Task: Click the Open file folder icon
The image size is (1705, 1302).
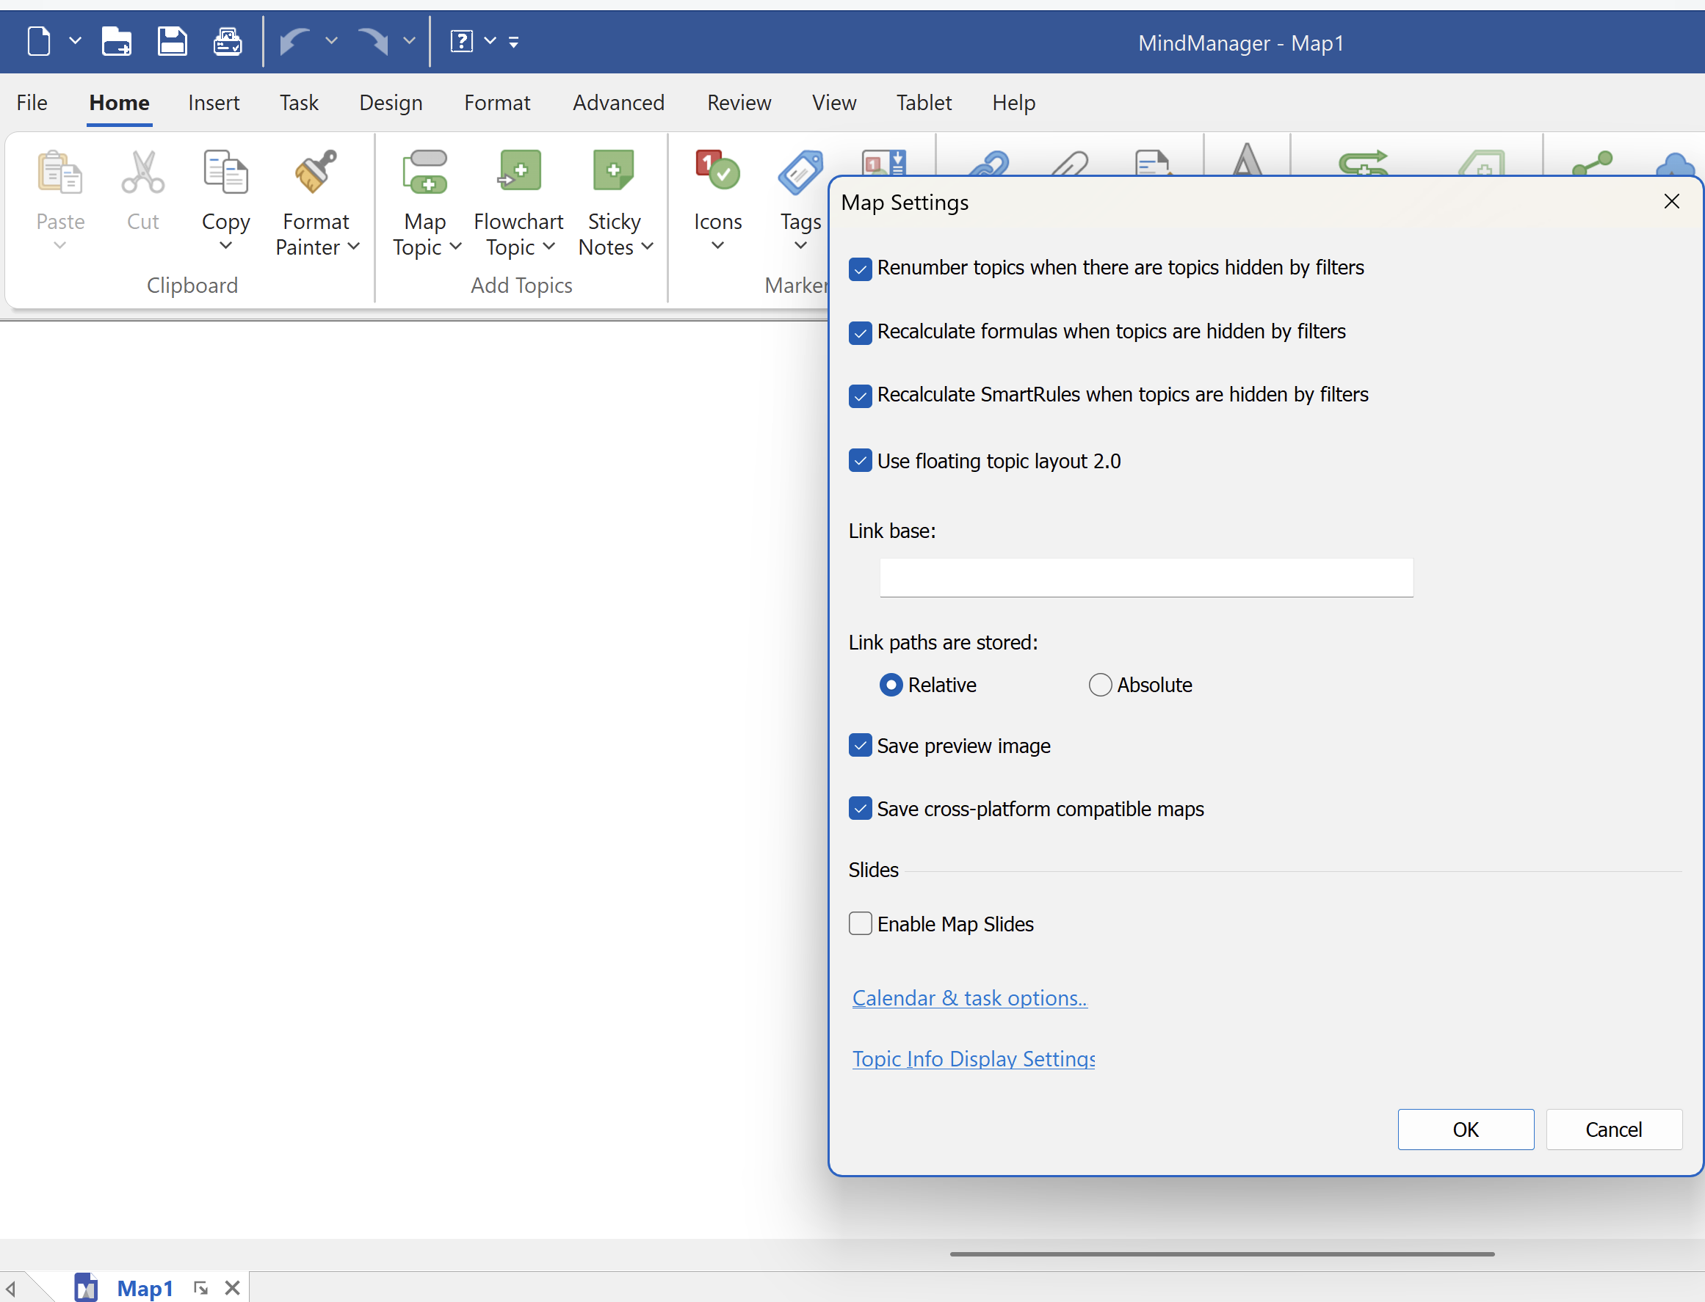Action: click(x=116, y=41)
